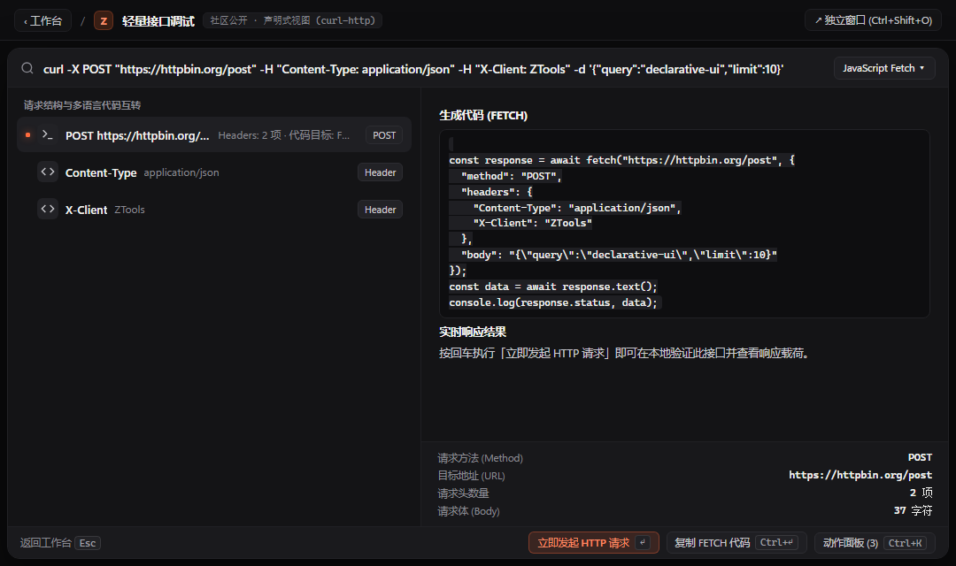Viewport: 956px width, 566px height.
Task: Click the orange Z app logo
Action: click(104, 20)
